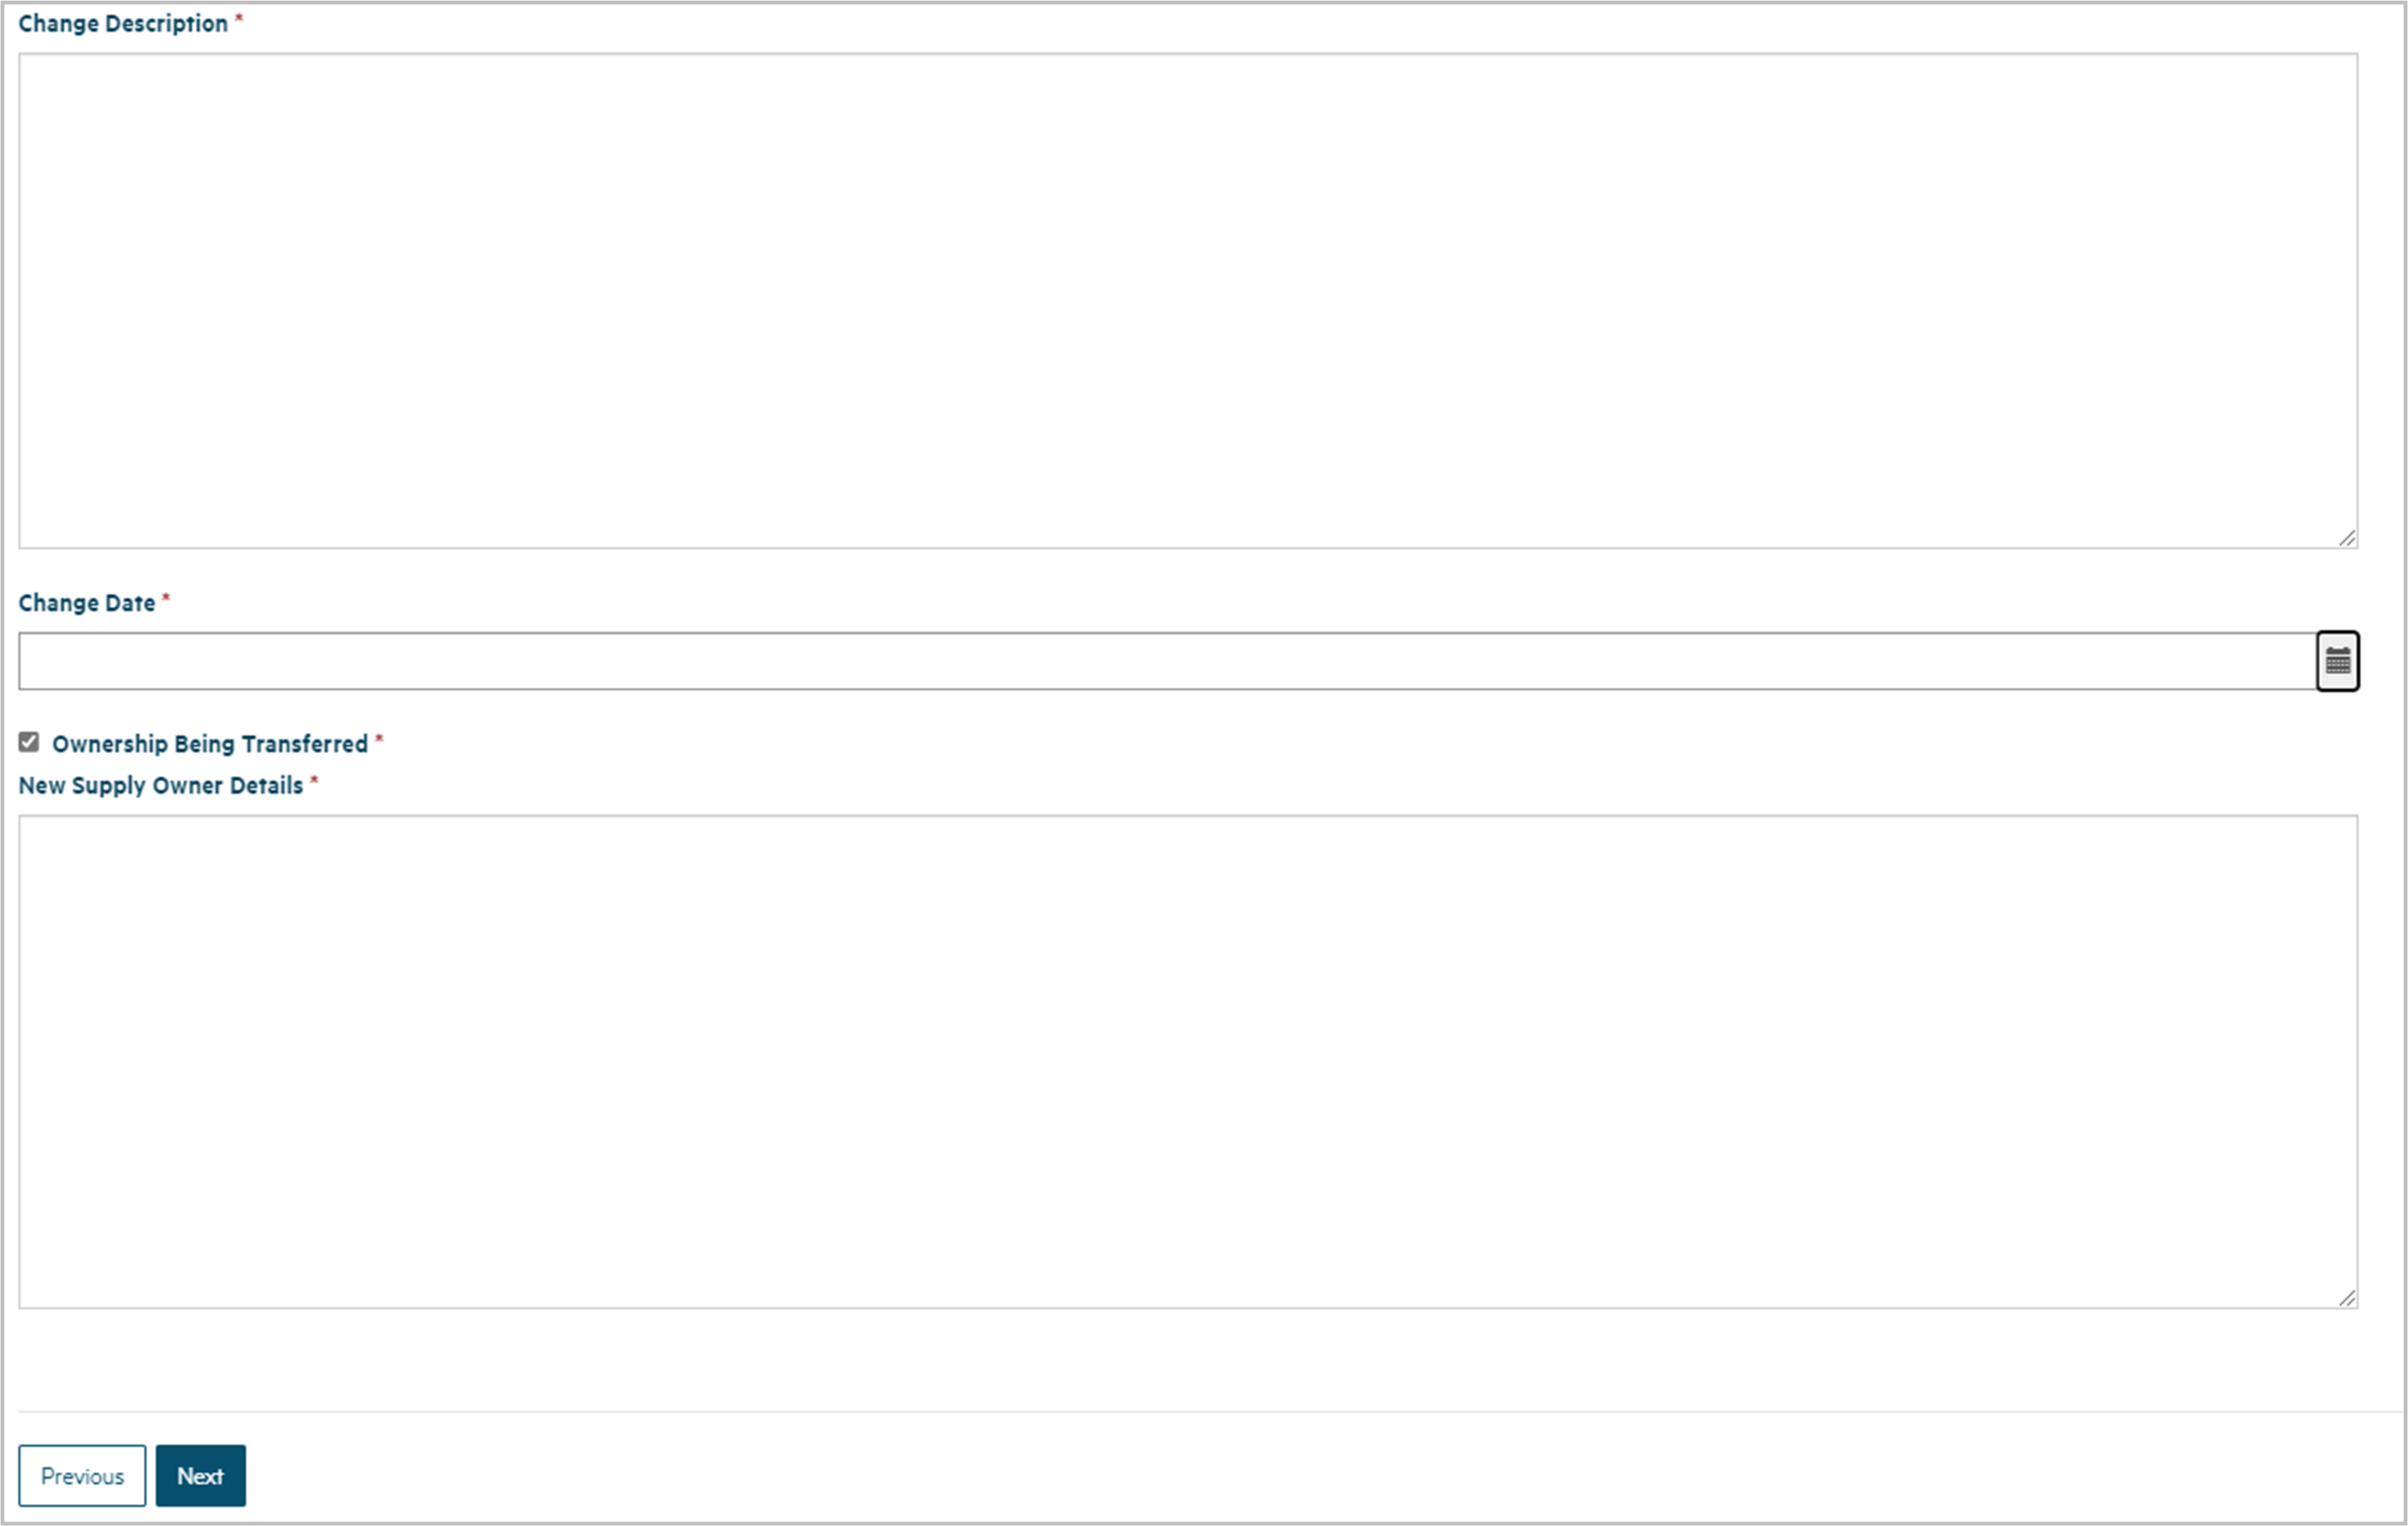The image size is (2408, 1526).
Task: Click into the Change Date input field
Action: (1166, 661)
